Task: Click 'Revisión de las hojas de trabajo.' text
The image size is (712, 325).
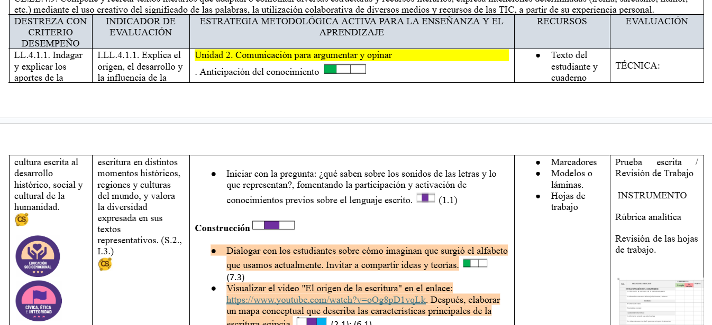Action: click(x=656, y=244)
